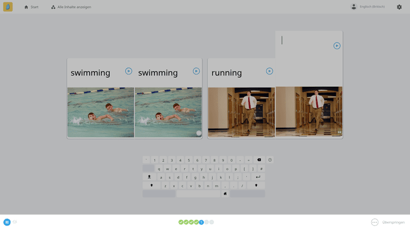
Task: Open Alle Inhalte anzeigen
Action: (x=71, y=7)
